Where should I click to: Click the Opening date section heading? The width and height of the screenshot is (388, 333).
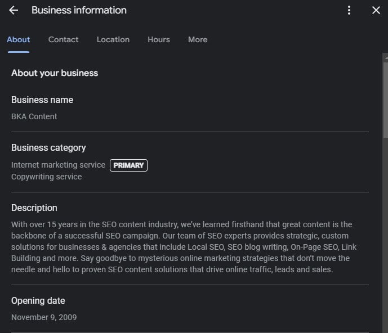[x=38, y=300]
